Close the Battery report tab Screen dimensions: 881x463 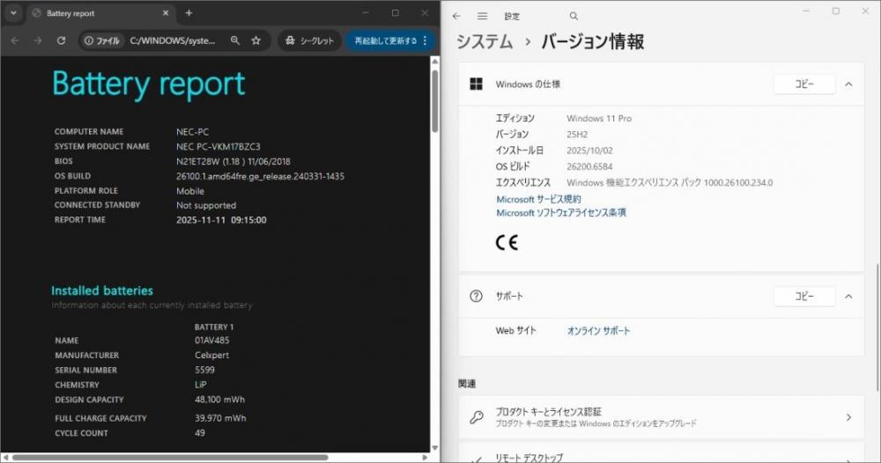[166, 13]
